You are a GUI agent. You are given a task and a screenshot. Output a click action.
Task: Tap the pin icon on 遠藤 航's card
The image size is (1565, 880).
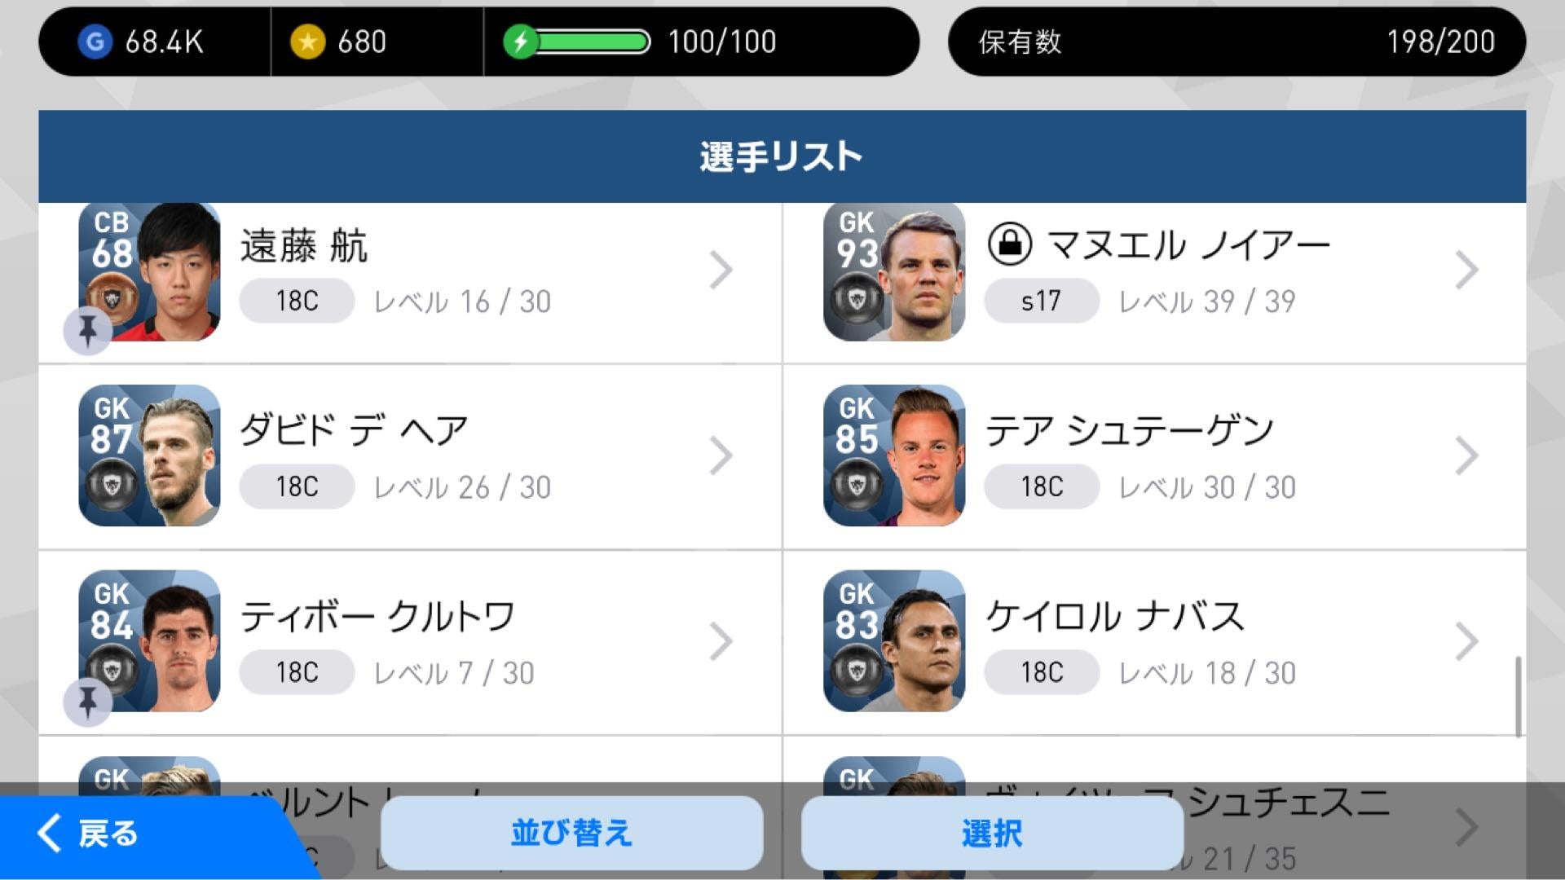(88, 331)
